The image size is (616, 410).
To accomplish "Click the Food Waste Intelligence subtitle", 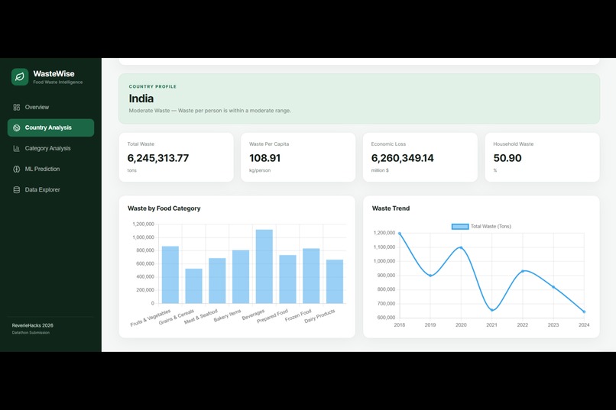I will 58,82.
